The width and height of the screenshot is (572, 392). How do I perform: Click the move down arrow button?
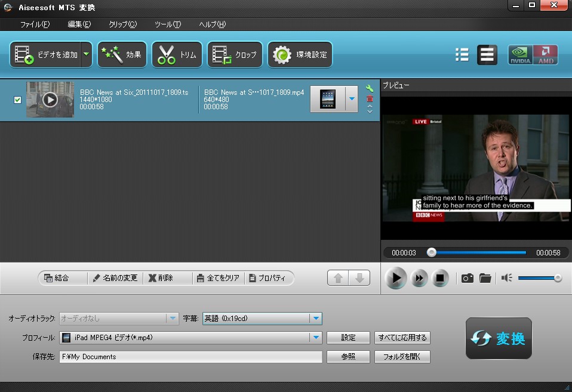tap(359, 278)
